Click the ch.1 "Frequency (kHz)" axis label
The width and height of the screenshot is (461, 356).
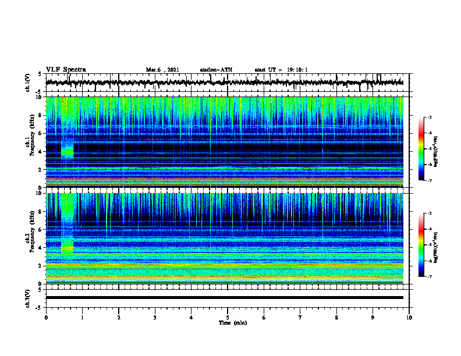click(x=33, y=135)
